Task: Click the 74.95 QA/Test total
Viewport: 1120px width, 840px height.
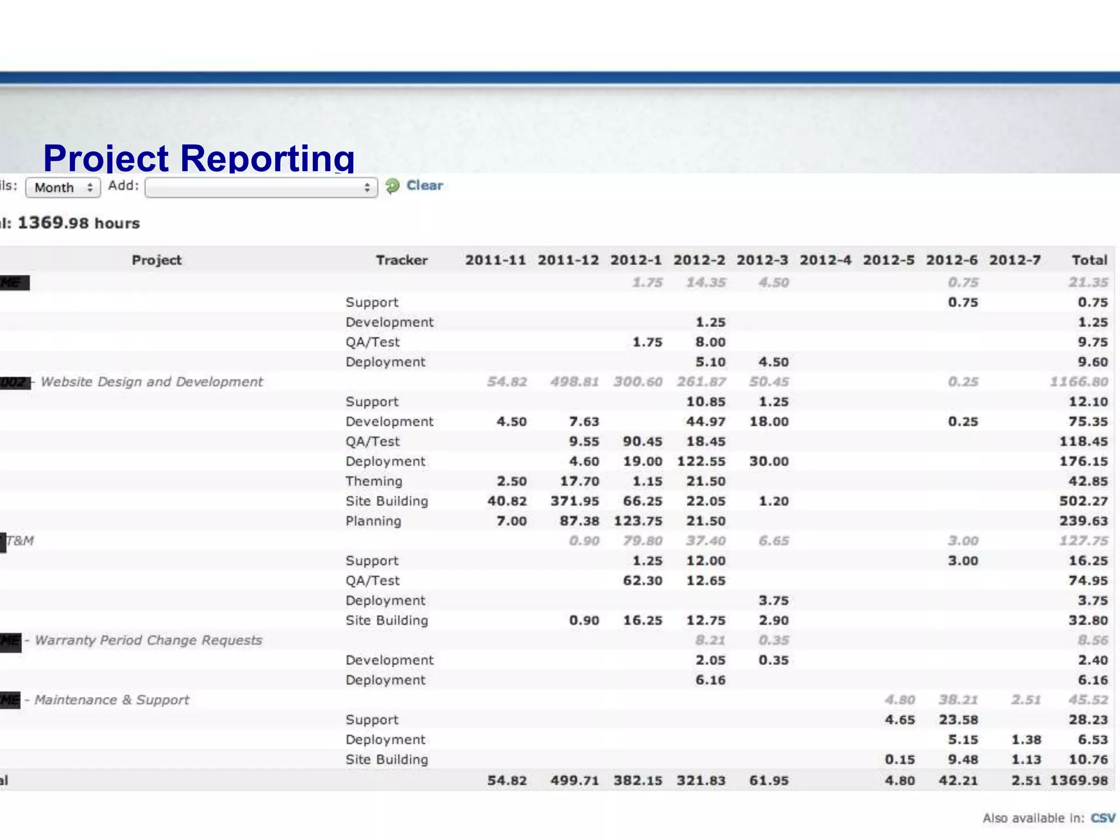Action: (1088, 581)
